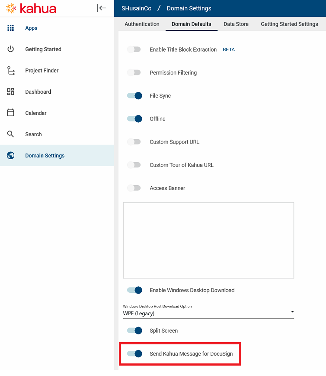Open the Apps grid icon
326x376 pixels.
pos(11,28)
